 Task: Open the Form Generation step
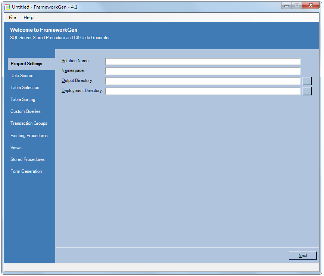(26, 171)
